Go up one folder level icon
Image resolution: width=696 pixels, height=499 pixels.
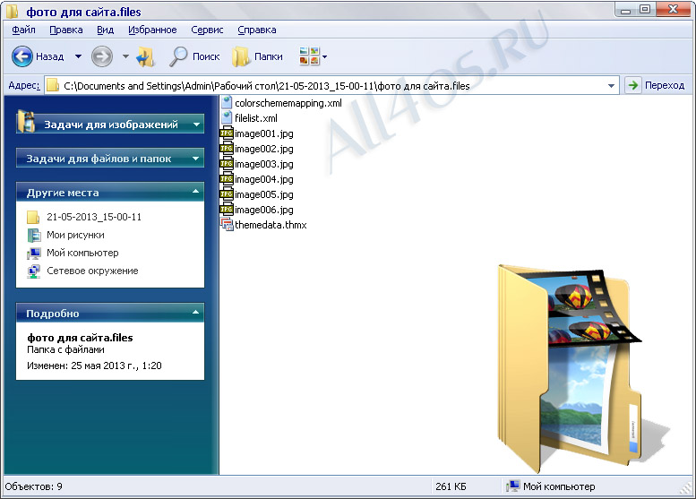(x=145, y=56)
